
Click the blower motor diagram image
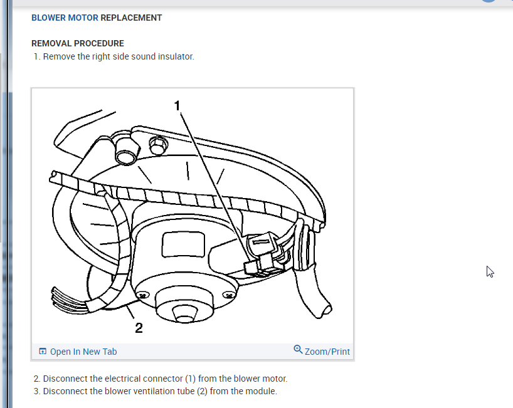pyautogui.click(x=193, y=216)
